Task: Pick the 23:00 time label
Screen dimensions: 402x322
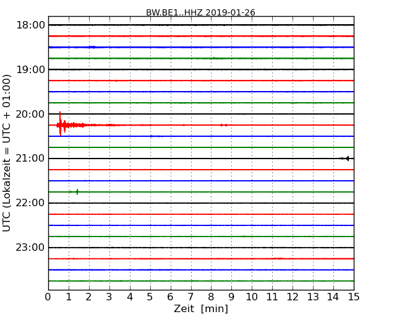Action: [30, 248]
